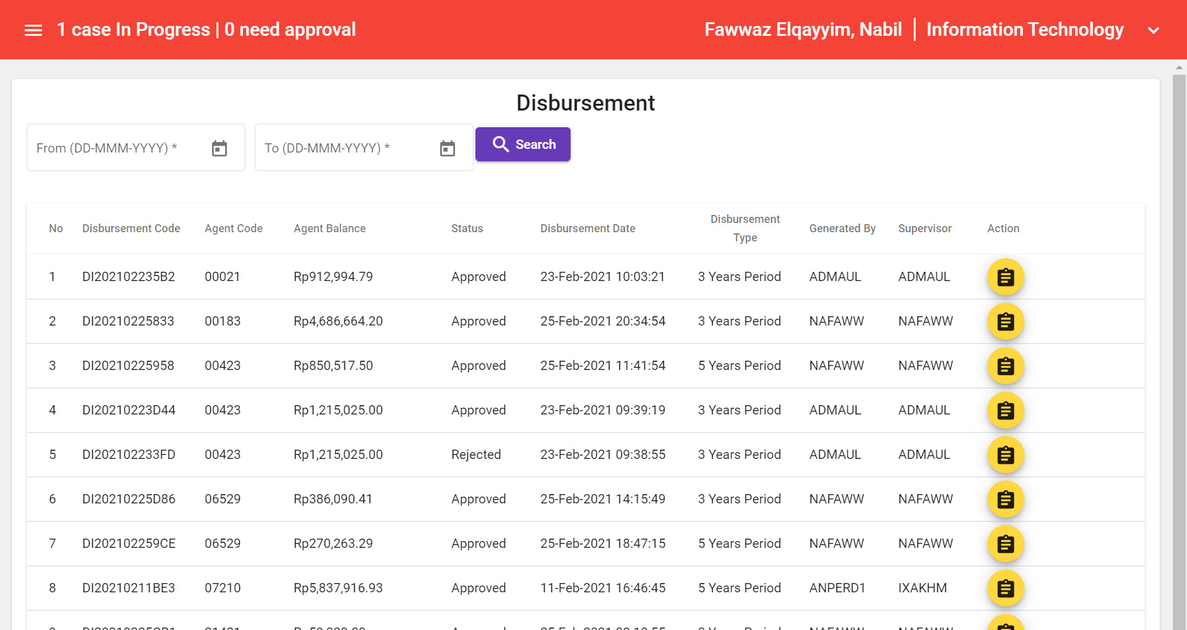The height and width of the screenshot is (630, 1187).
Task: Open details for DI20210225D86
Action: (1006, 499)
